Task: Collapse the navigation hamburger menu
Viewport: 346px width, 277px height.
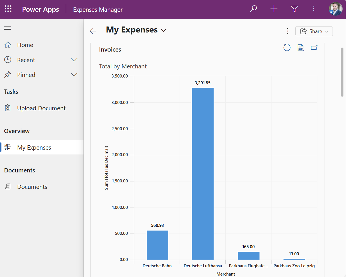Action: pos(7,28)
